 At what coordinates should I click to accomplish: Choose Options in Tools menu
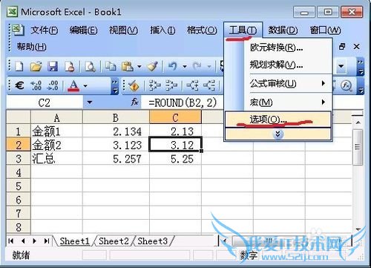[278, 120]
